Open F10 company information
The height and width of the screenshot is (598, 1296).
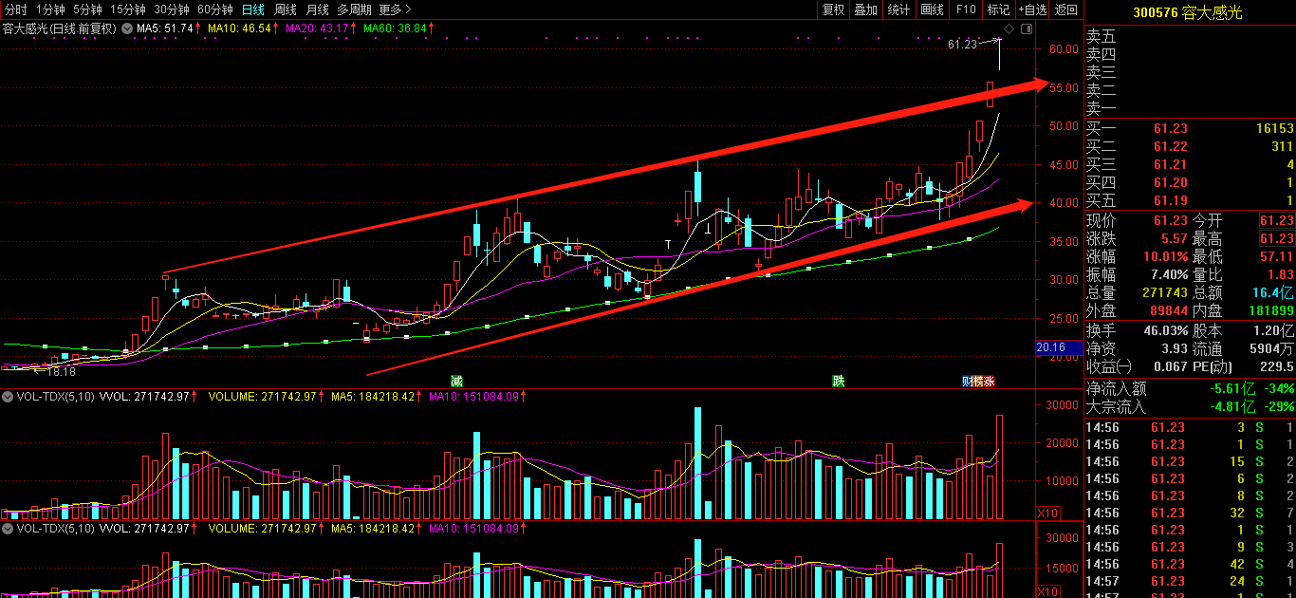coord(966,9)
